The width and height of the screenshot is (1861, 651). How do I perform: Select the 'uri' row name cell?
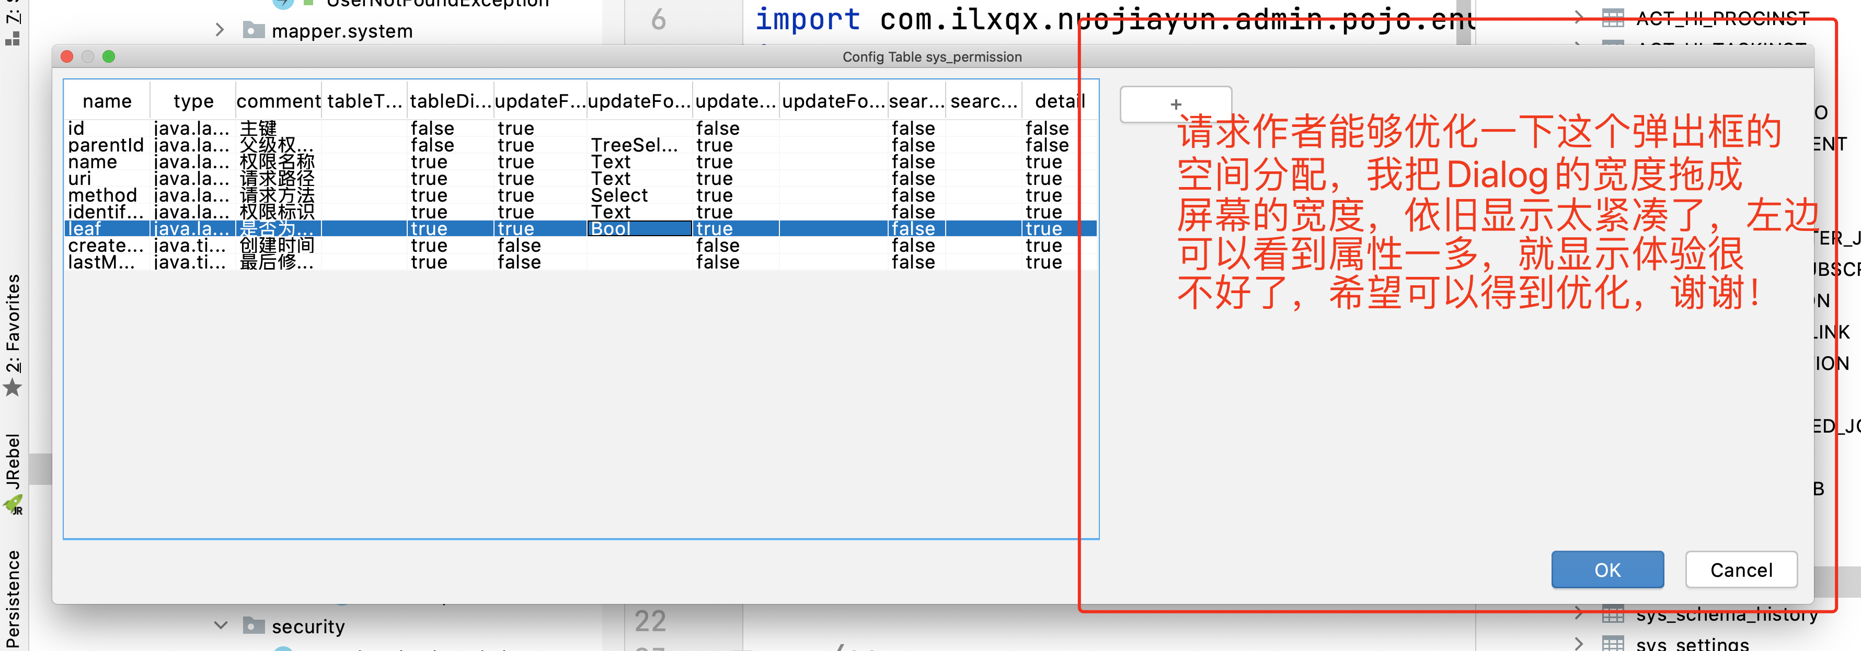107,178
